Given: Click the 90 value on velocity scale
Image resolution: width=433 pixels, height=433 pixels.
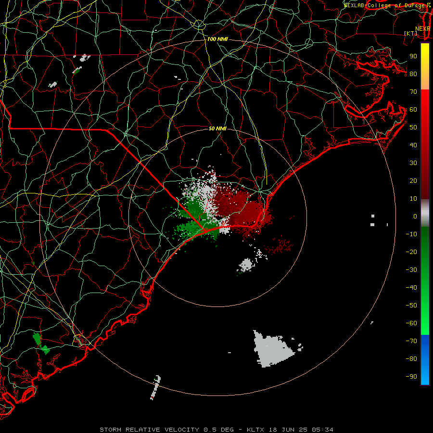Looking at the screenshot, I should coord(413,56).
